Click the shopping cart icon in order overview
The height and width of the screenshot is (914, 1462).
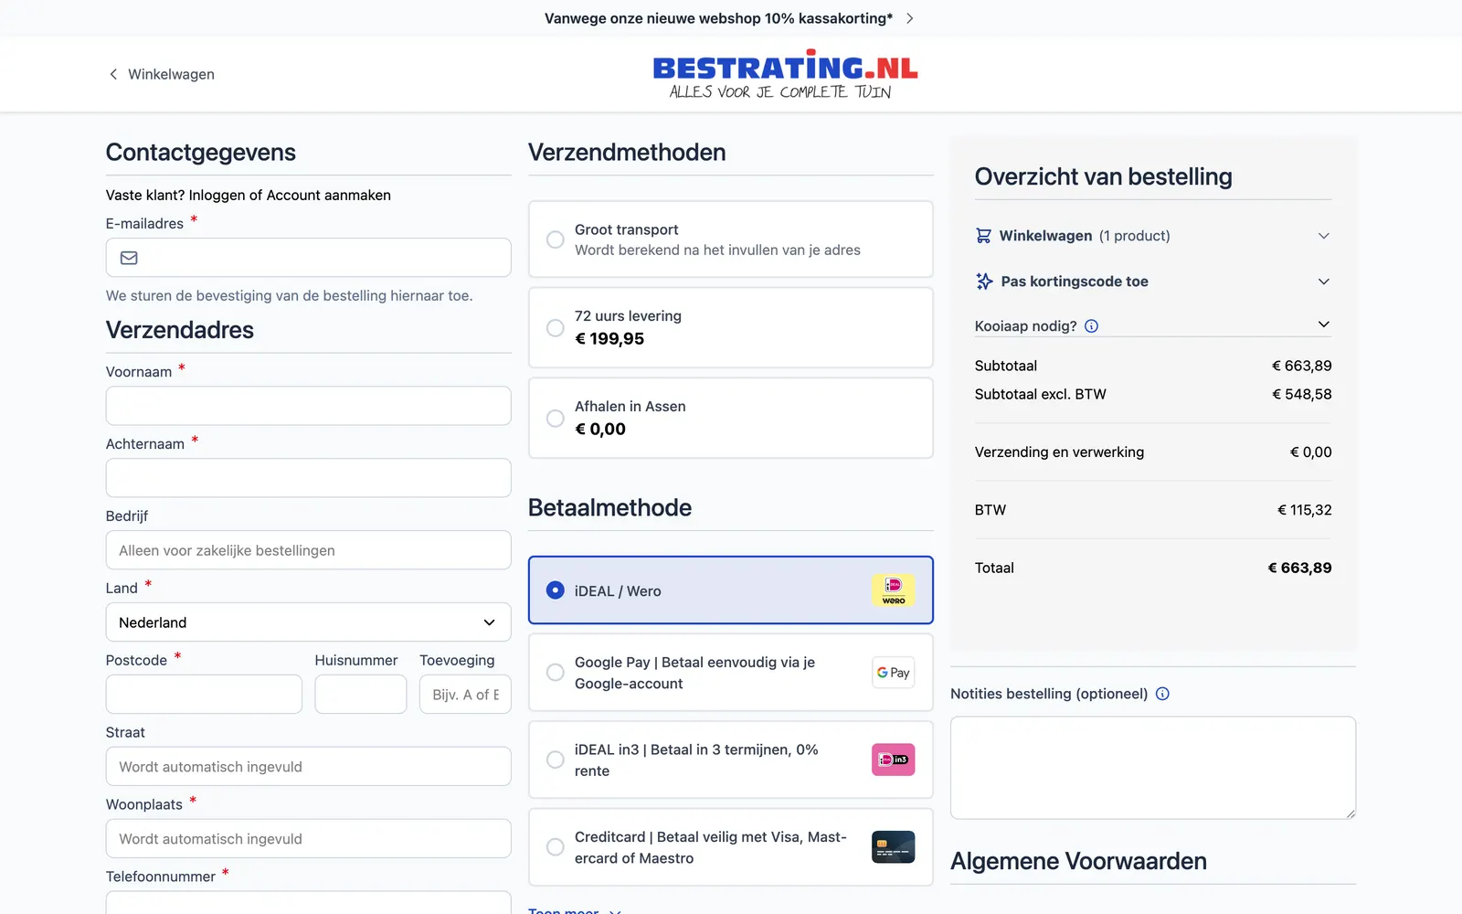click(983, 236)
